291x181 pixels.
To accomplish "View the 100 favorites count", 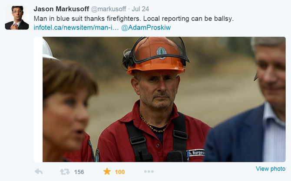I will coord(120,172).
